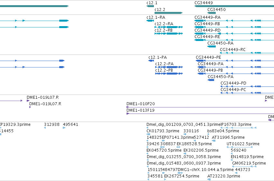
Task: Click the CG34449-PB protein label
Action: click(210, 70)
